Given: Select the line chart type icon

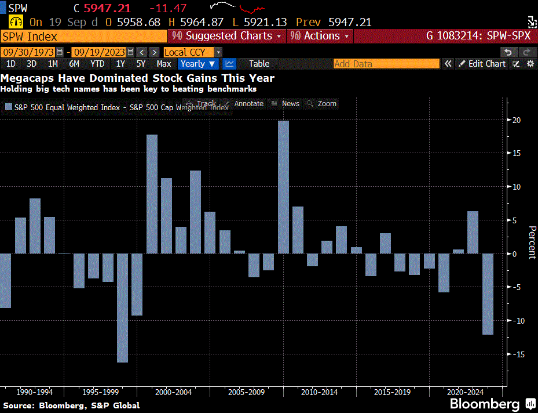Looking at the screenshot, I should 229,64.
